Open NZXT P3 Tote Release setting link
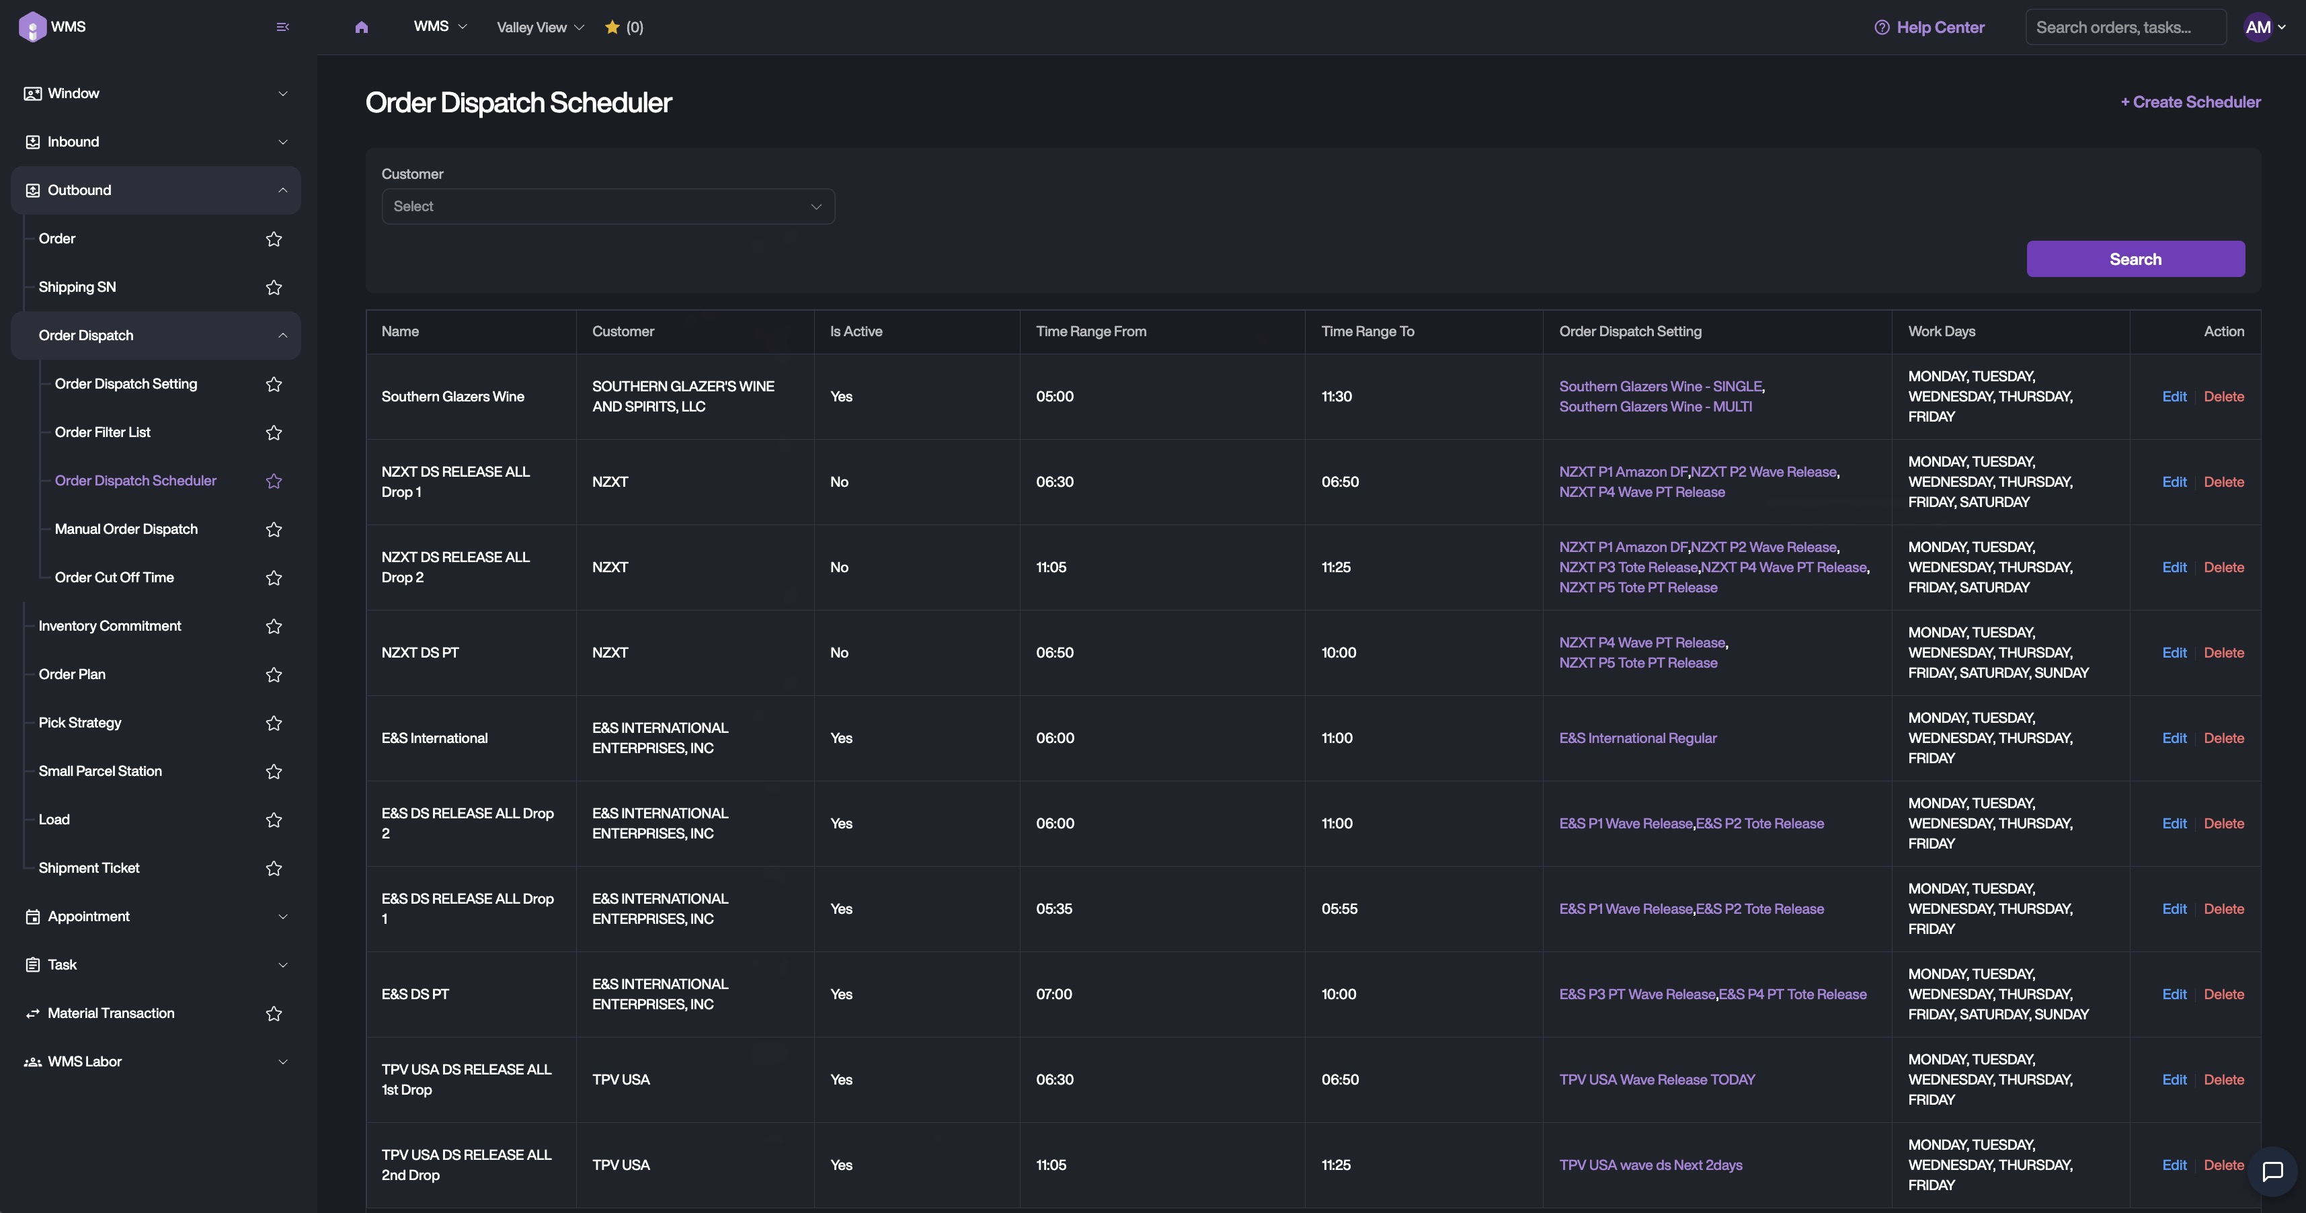Image resolution: width=2306 pixels, height=1213 pixels. 1628,567
